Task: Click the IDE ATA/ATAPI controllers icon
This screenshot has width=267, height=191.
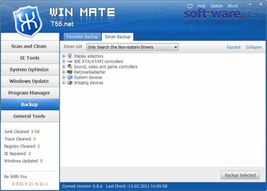Action: click(70, 61)
